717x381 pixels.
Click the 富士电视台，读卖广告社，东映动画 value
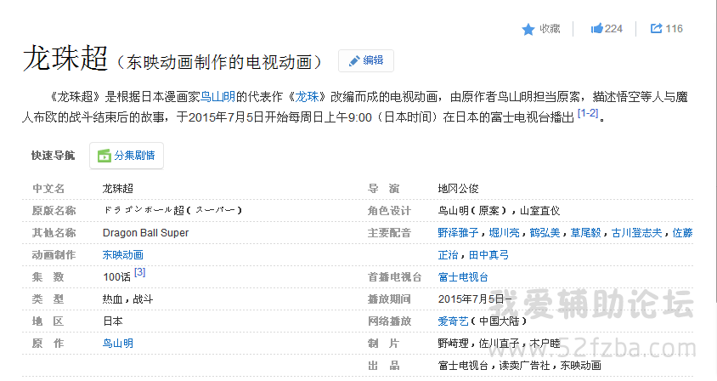519,366
